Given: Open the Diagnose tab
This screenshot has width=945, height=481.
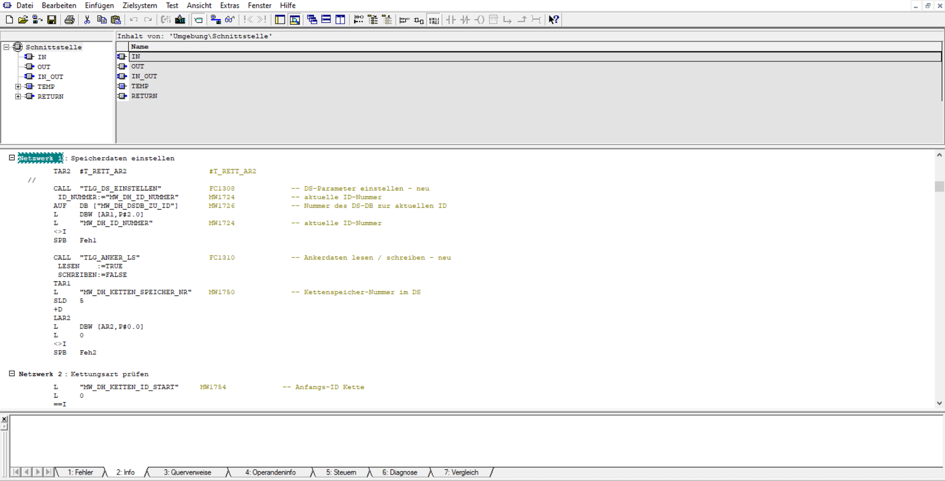Looking at the screenshot, I should click(x=399, y=472).
